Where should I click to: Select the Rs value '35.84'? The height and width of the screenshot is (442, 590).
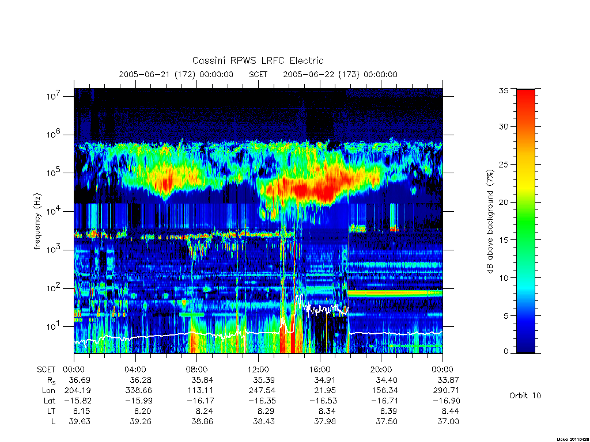pyautogui.click(x=202, y=380)
